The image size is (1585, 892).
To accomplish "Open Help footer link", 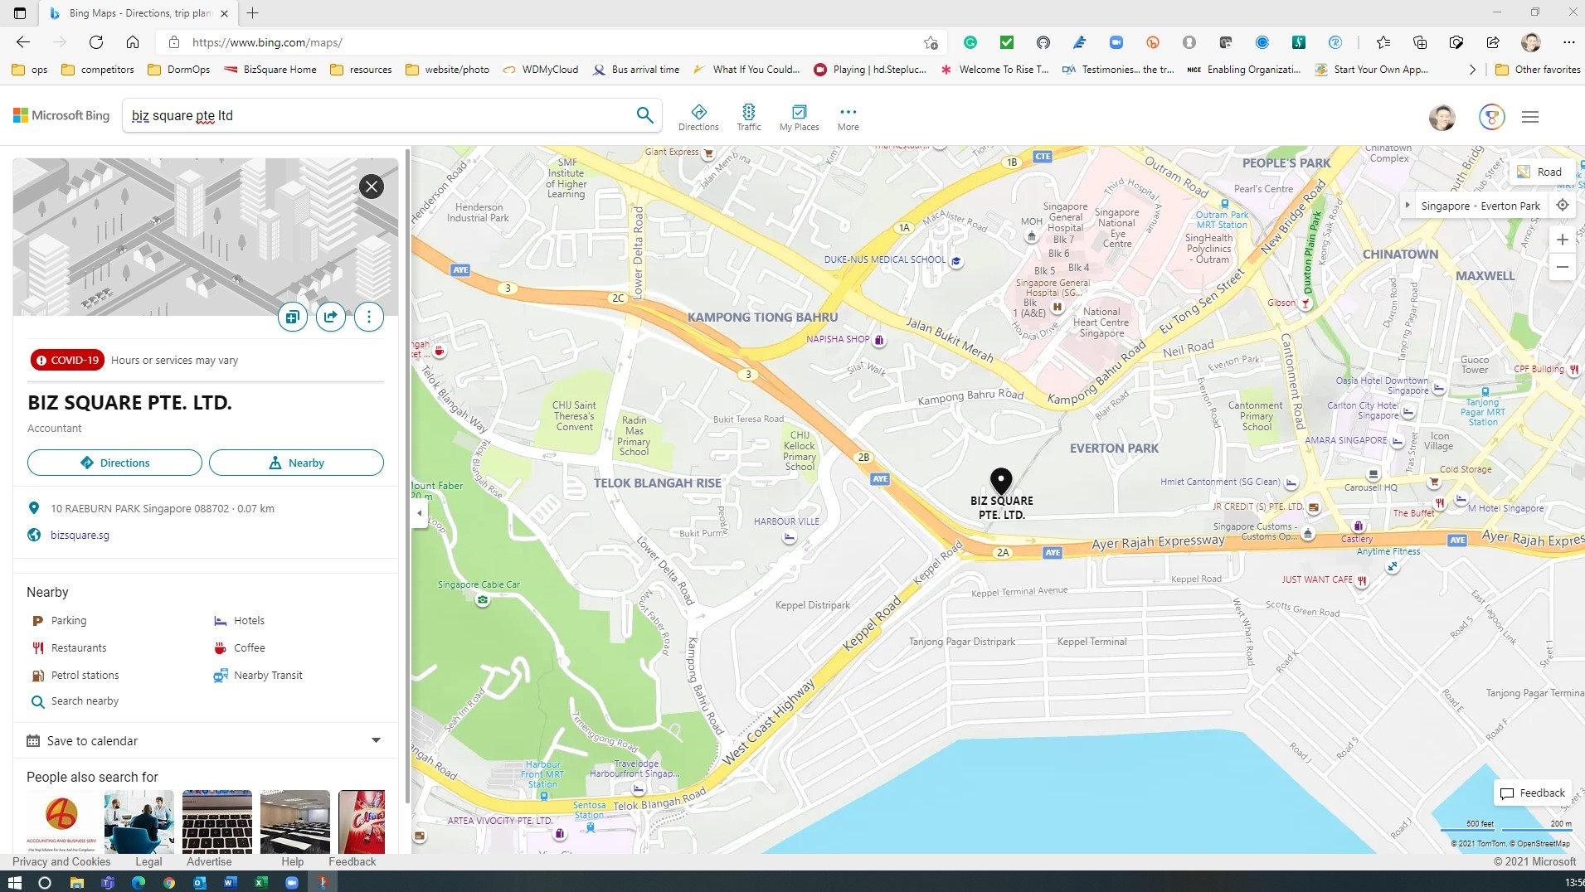I will click(292, 861).
